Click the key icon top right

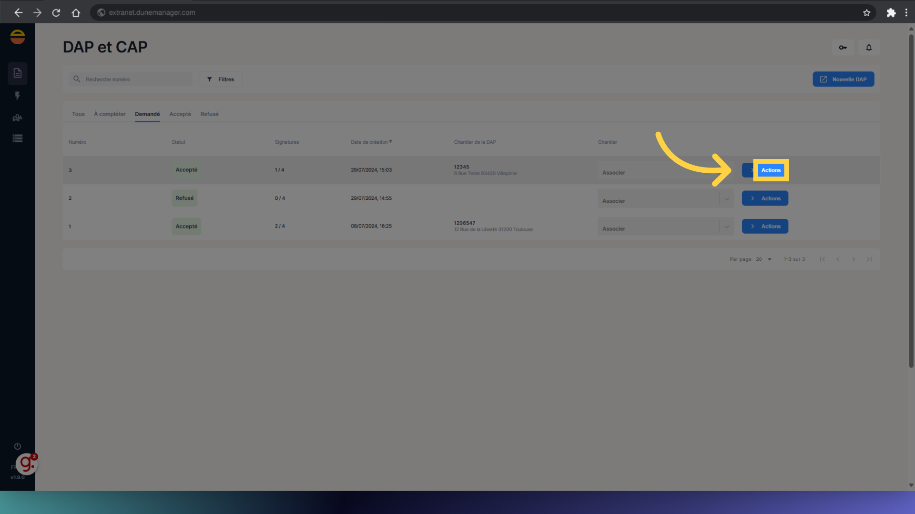coord(843,48)
